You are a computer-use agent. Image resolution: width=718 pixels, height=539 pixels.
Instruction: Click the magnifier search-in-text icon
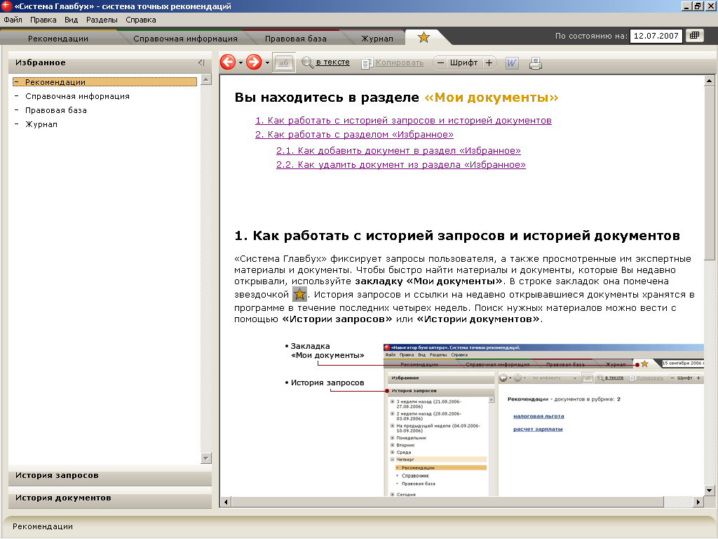[307, 62]
